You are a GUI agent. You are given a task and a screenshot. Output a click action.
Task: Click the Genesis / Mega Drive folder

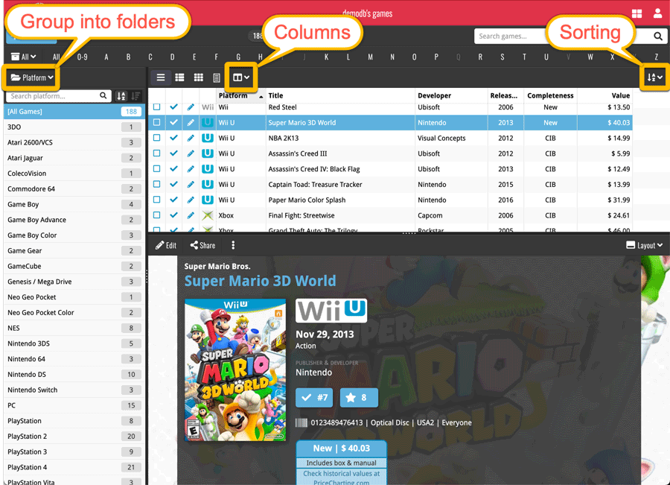(74, 282)
